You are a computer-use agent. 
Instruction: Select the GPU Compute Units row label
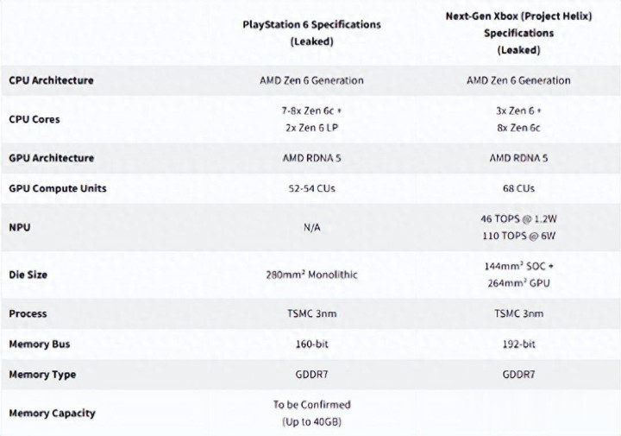tap(57, 188)
